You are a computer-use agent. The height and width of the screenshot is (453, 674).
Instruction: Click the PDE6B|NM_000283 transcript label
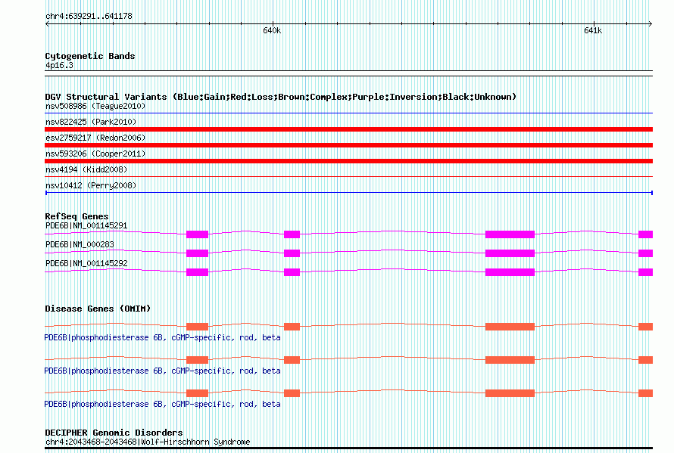click(x=80, y=244)
